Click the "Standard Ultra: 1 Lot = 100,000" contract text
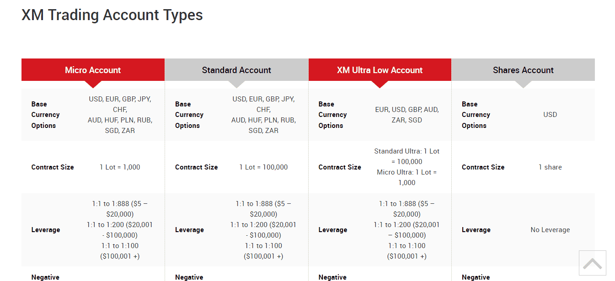Viewport: 615px width, 281px height. (407, 156)
